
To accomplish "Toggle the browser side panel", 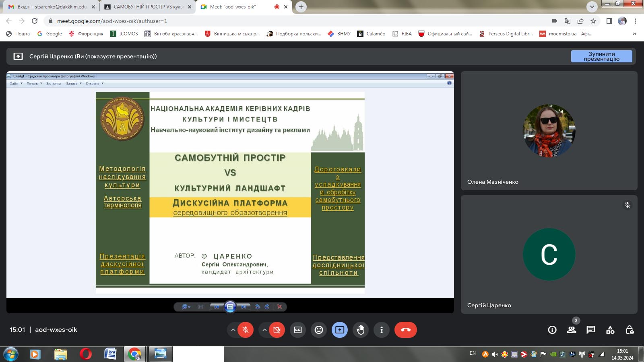I will tap(609, 21).
